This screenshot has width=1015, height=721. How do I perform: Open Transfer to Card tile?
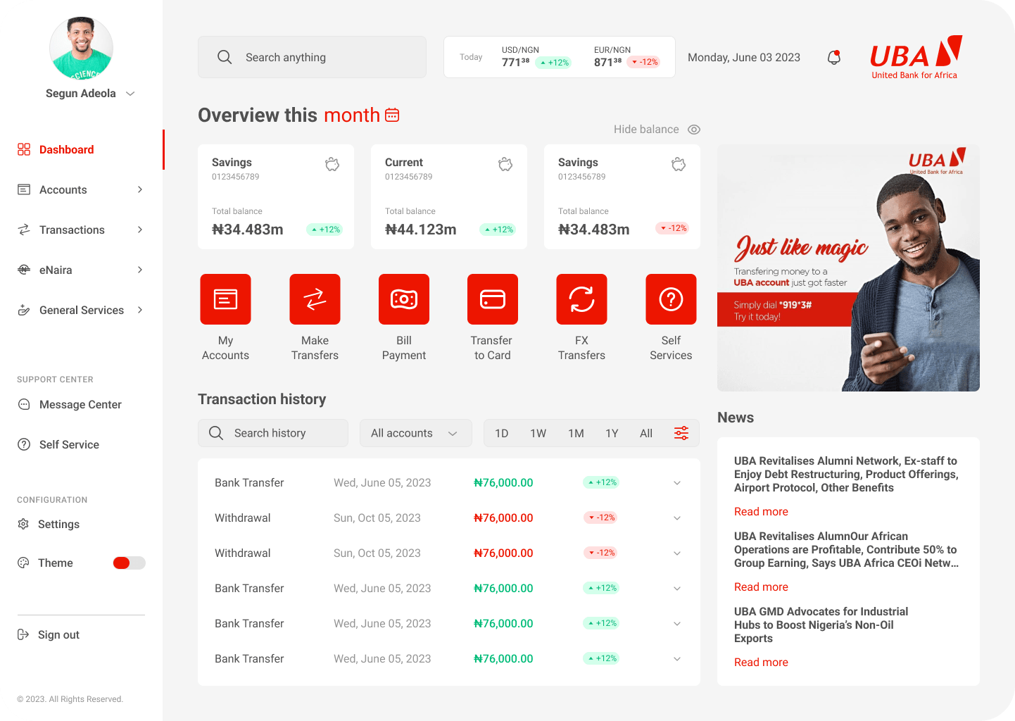tap(493, 299)
